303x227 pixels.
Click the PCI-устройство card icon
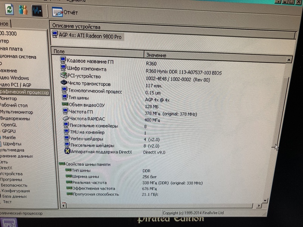pos(64,75)
